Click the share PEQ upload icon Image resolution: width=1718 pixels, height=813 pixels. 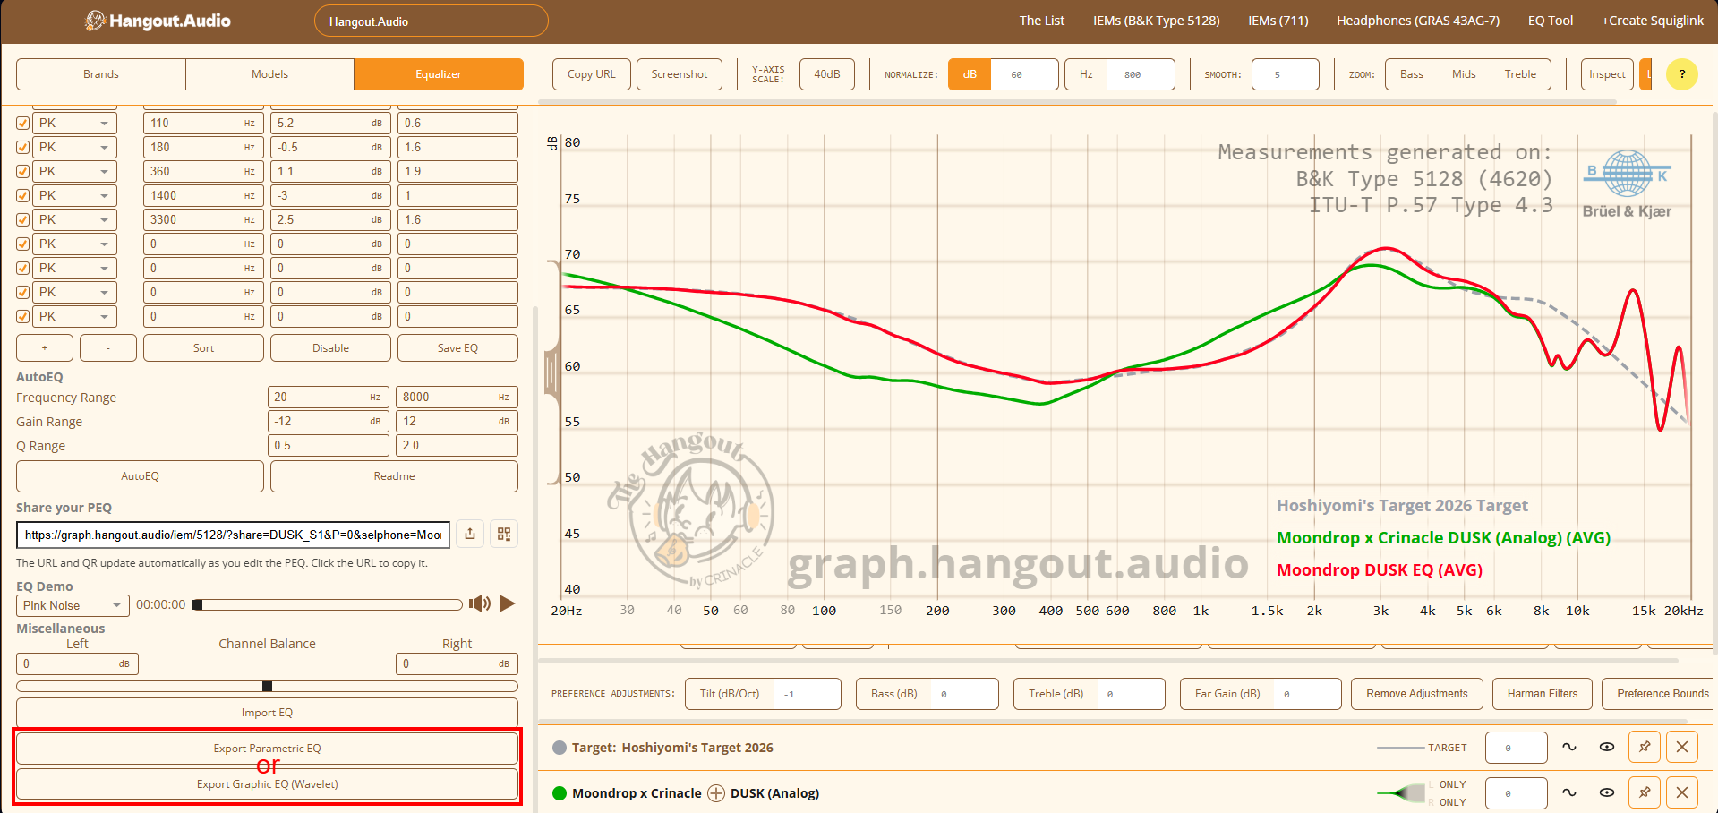(470, 535)
